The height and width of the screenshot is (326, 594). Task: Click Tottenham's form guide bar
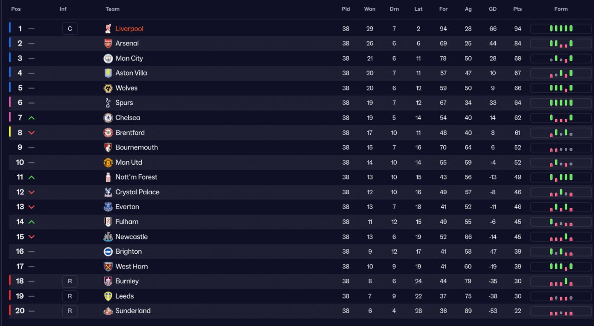coord(561,103)
